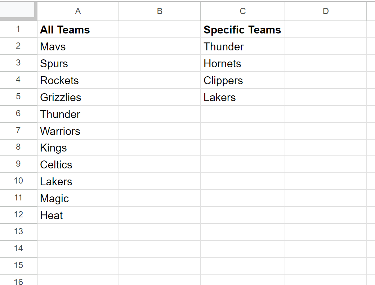Screen dimensions: 375x285
Task: Click the Celtics cell
Action: 78,164
